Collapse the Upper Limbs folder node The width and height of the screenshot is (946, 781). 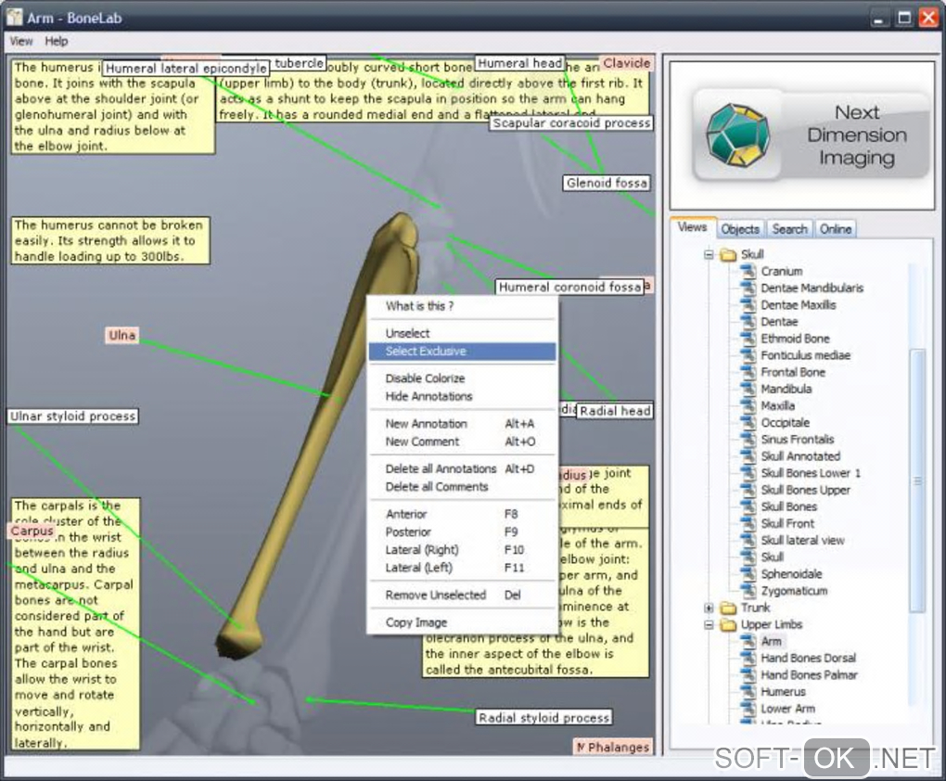(x=709, y=625)
